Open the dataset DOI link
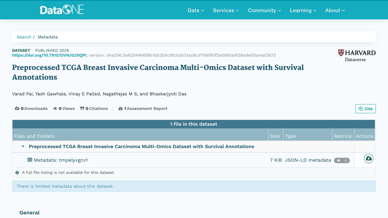Viewport: 388px width, 218px height. tap(49, 55)
